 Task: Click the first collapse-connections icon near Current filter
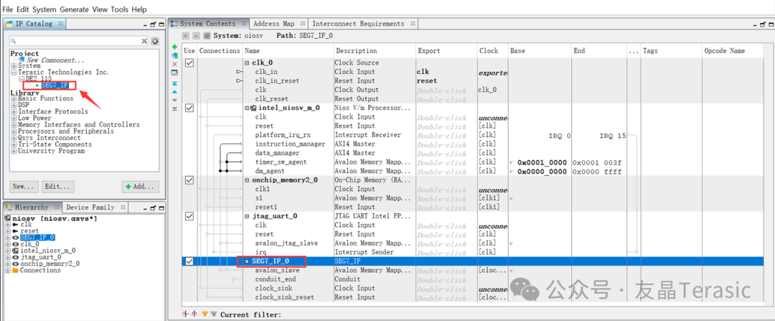pos(187,314)
